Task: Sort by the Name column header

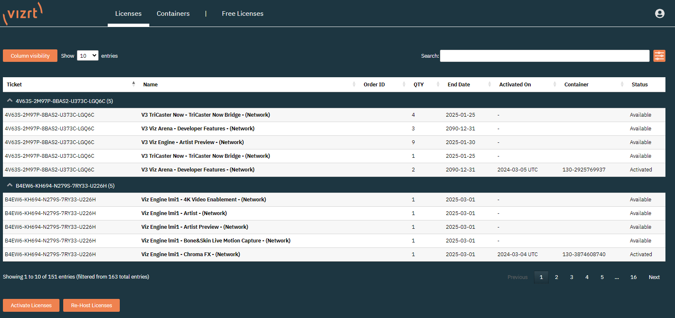Action: [x=151, y=85]
